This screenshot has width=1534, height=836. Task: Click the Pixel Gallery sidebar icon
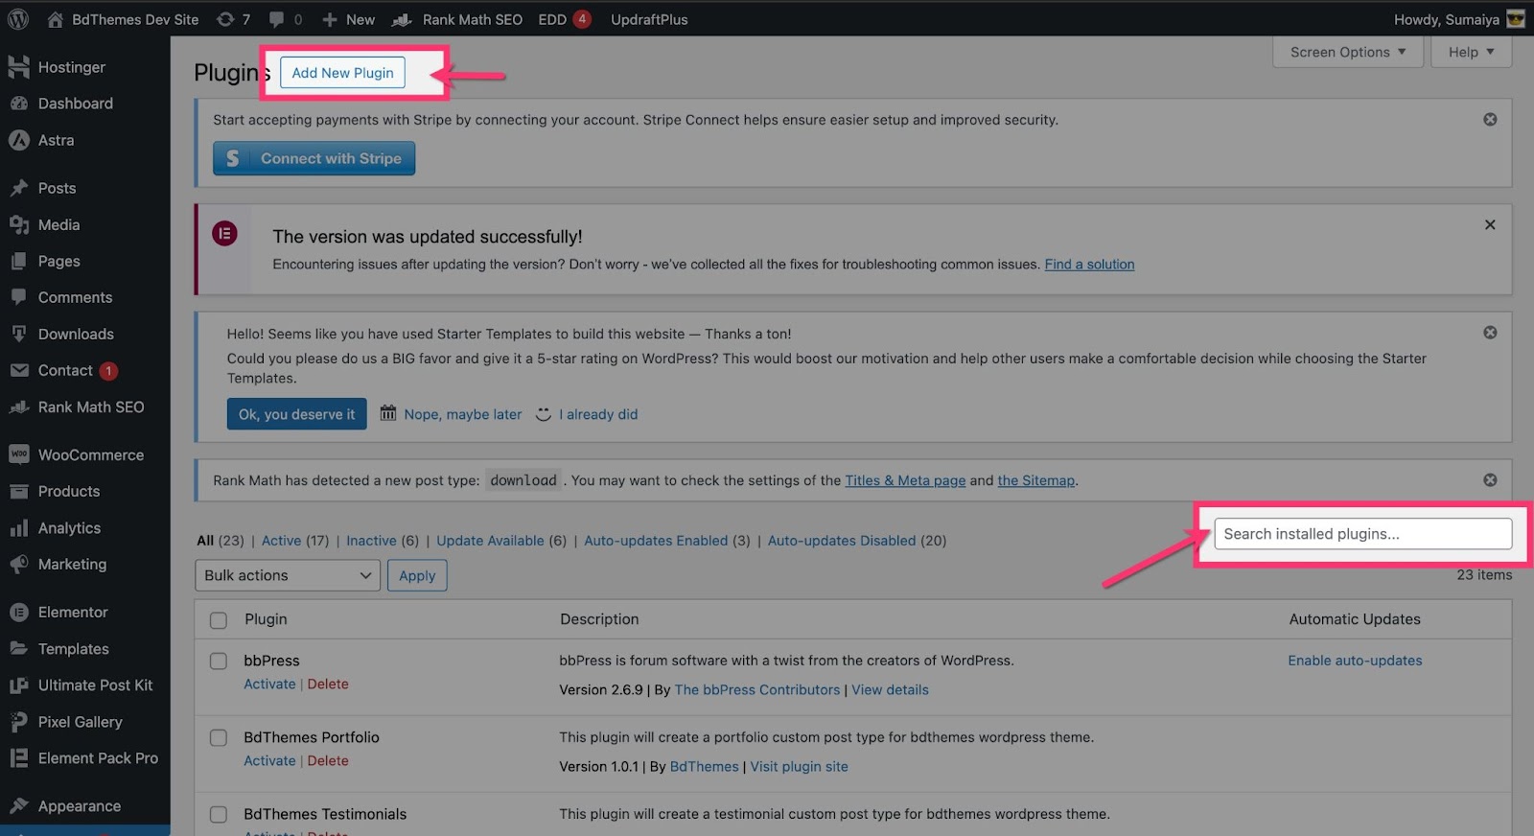(18, 721)
